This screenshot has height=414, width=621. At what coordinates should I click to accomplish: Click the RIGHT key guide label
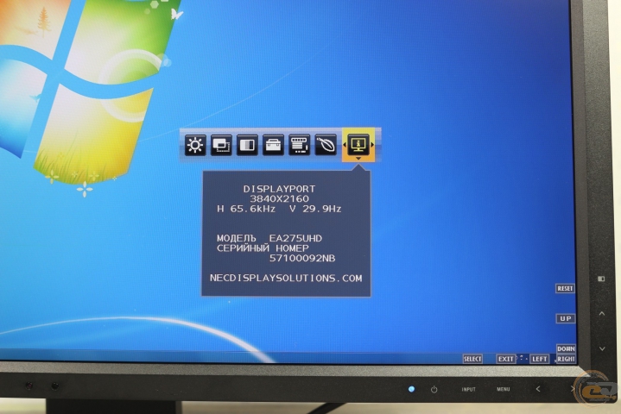[x=566, y=359]
